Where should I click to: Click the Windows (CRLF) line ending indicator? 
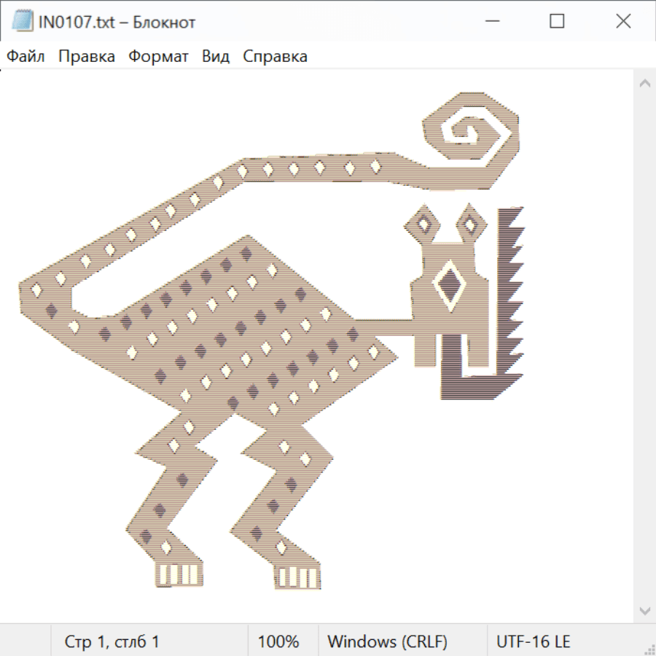(x=387, y=642)
